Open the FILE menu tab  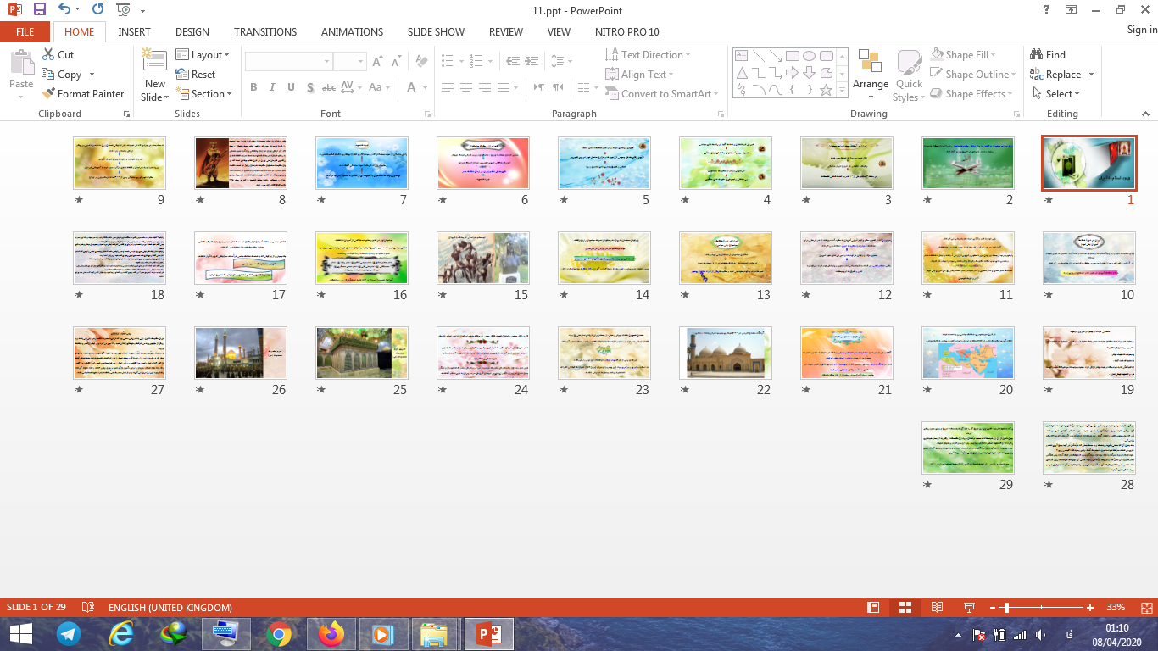(x=25, y=31)
